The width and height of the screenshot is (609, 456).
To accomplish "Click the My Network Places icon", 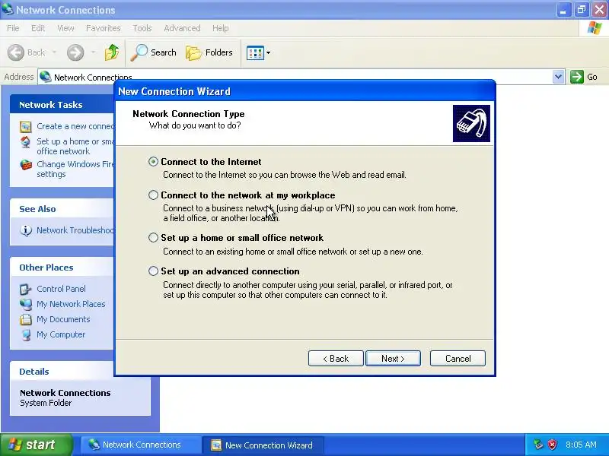I will pos(26,305).
